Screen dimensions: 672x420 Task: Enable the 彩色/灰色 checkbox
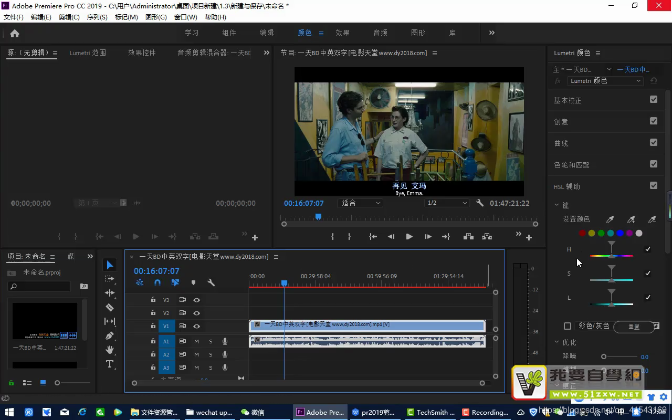pyautogui.click(x=568, y=326)
